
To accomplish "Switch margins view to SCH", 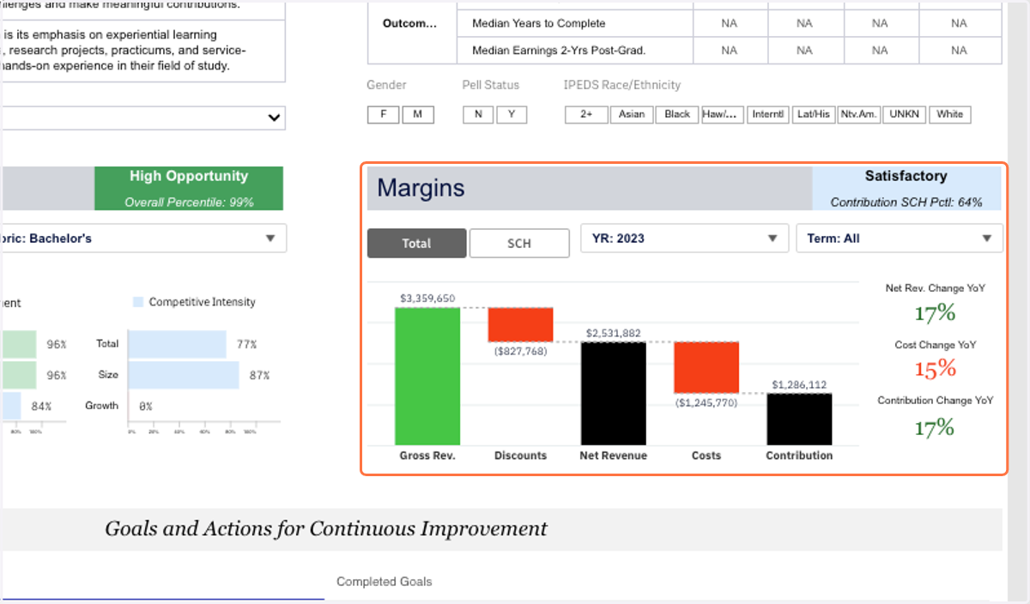I will click(x=519, y=243).
